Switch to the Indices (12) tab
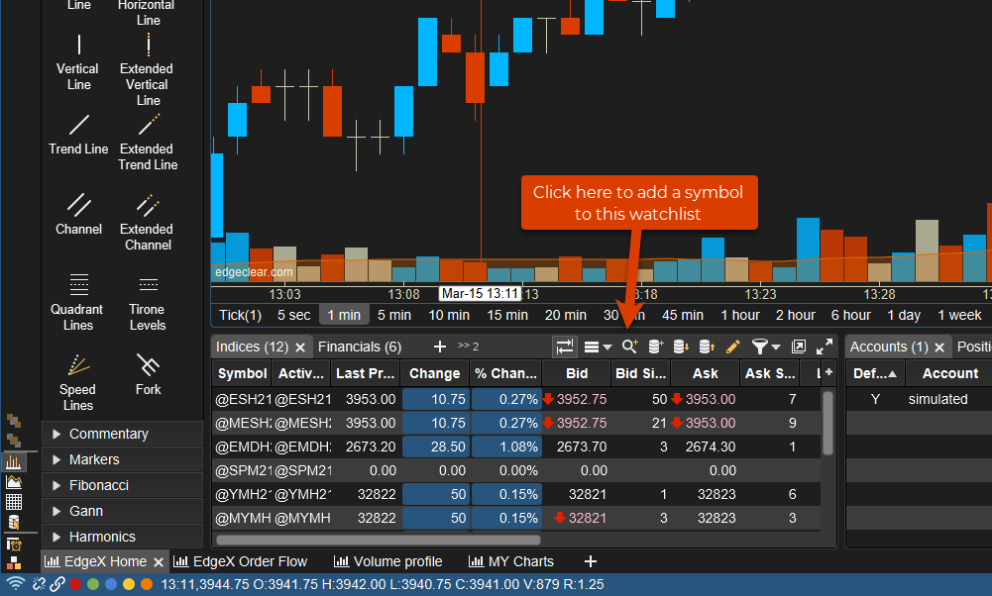The height and width of the screenshot is (596, 992). (x=252, y=347)
